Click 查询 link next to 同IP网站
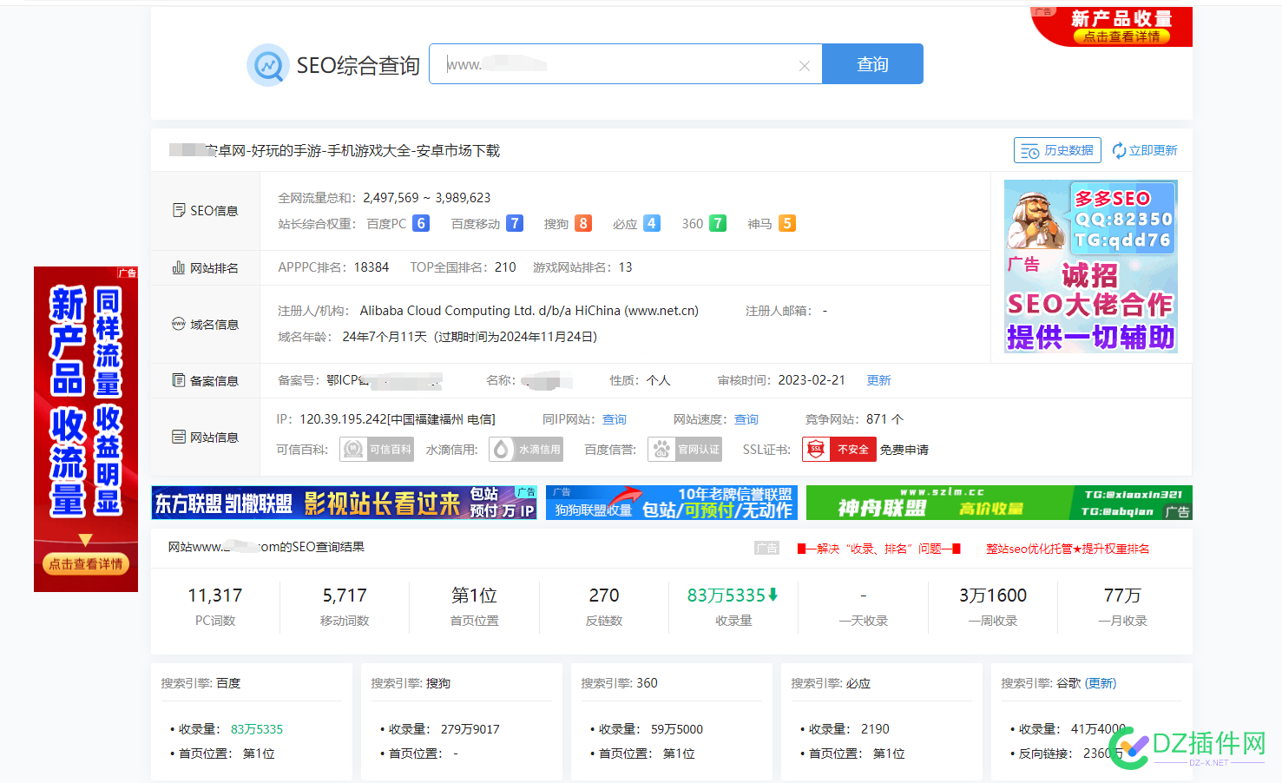 [x=615, y=419]
